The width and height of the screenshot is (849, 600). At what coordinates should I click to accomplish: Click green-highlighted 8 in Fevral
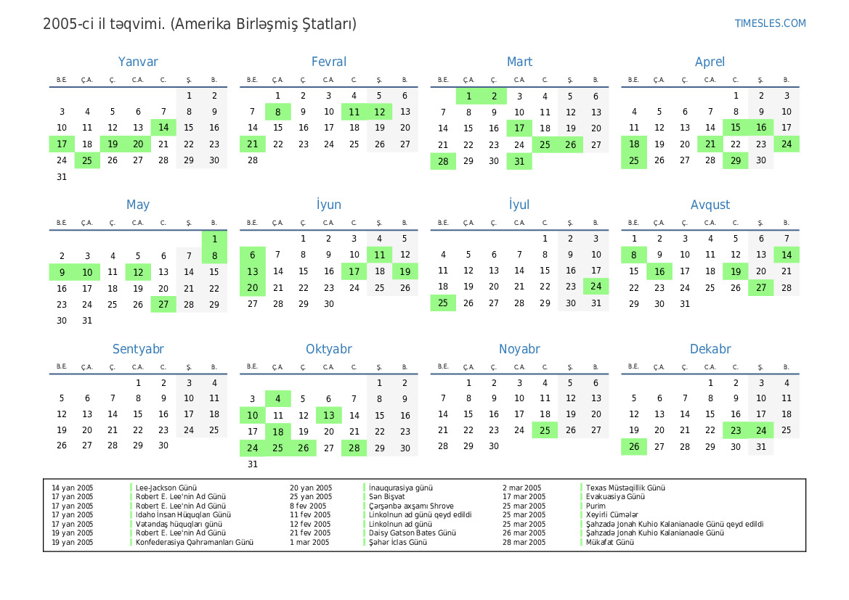pos(278,112)
